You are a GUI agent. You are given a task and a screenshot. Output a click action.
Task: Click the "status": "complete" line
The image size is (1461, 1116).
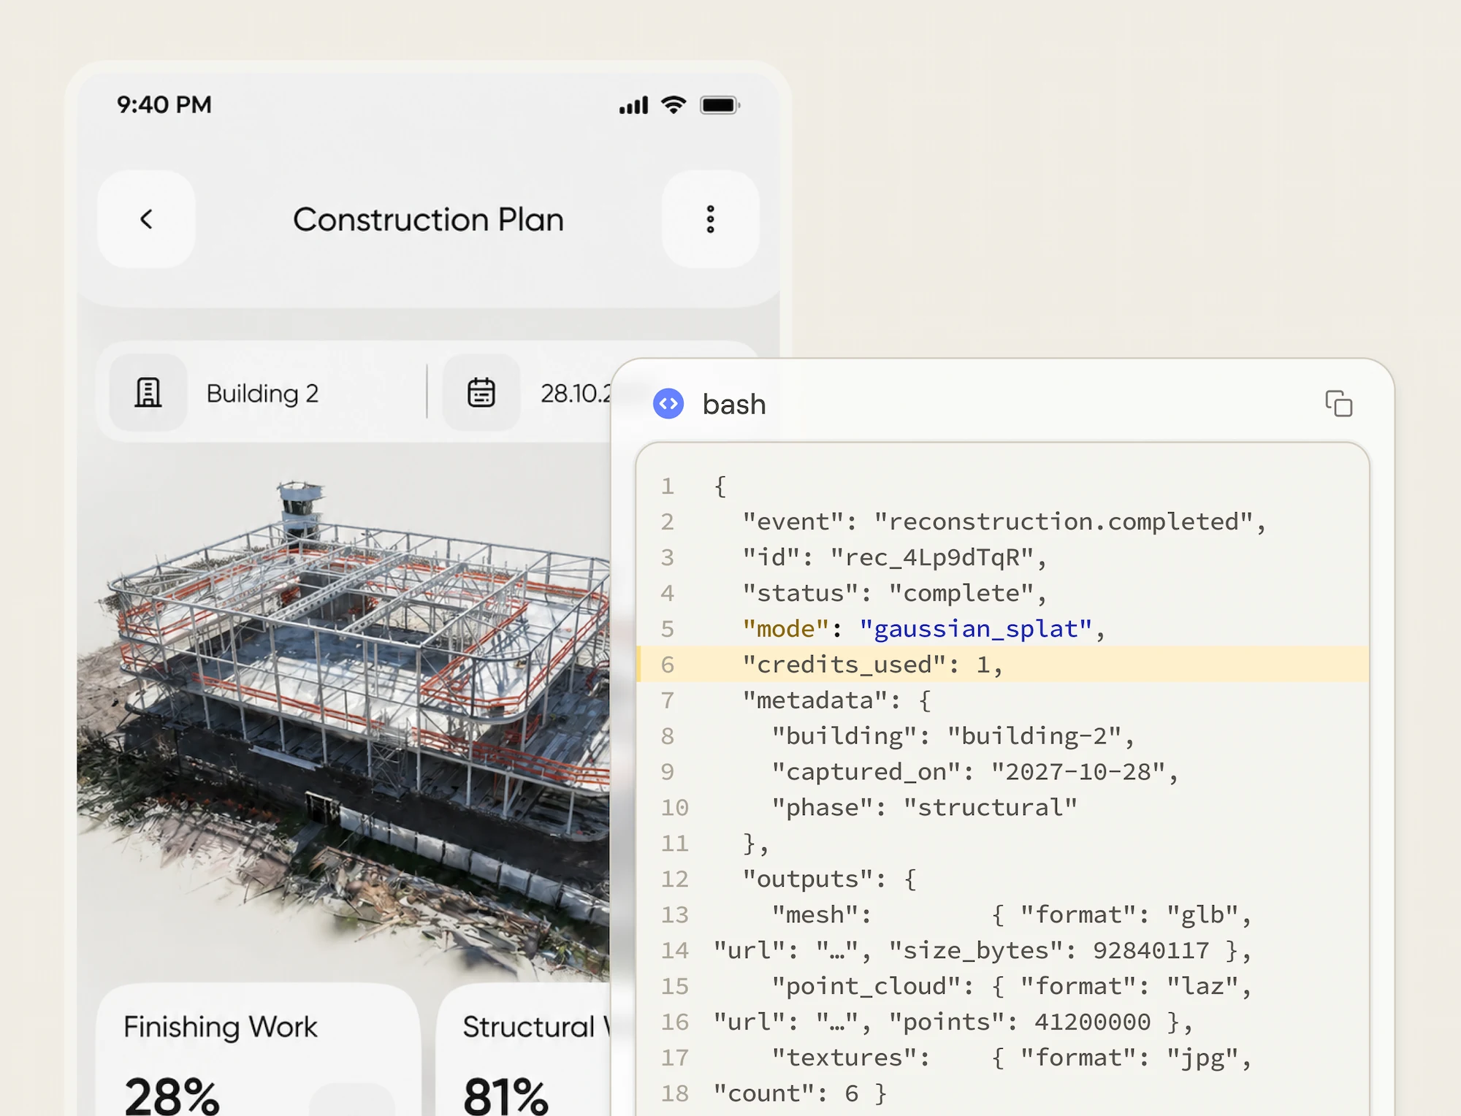(894, 593)
